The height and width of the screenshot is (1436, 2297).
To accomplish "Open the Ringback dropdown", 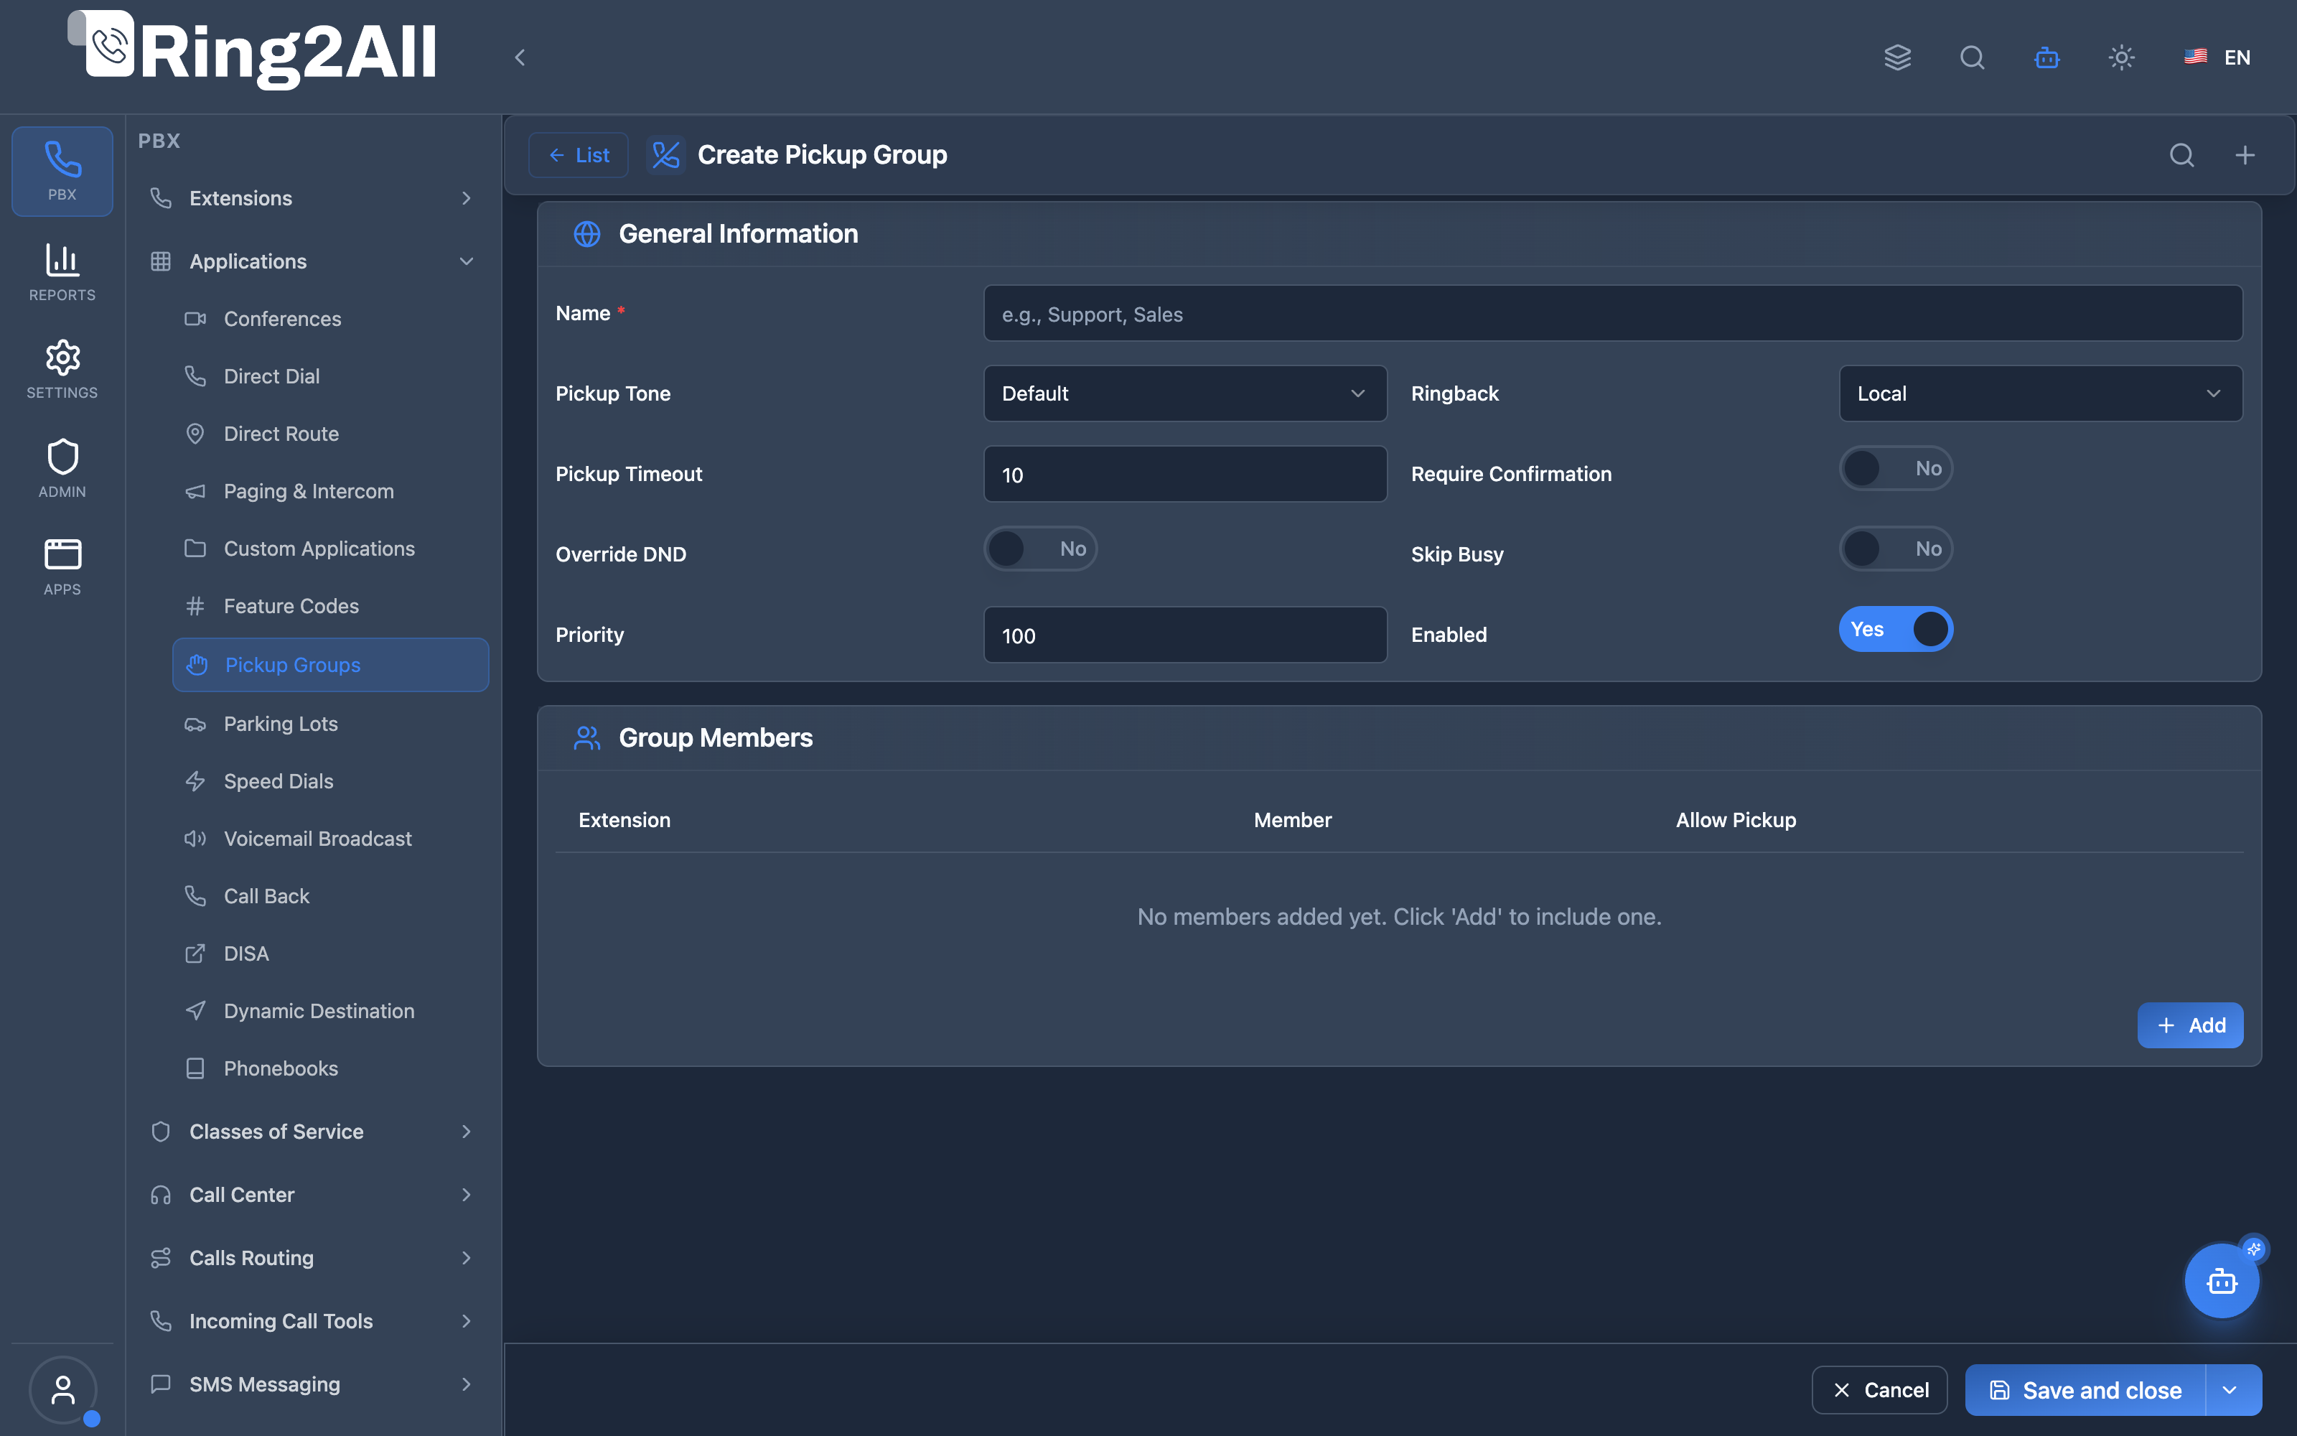I will (2041, 393).
